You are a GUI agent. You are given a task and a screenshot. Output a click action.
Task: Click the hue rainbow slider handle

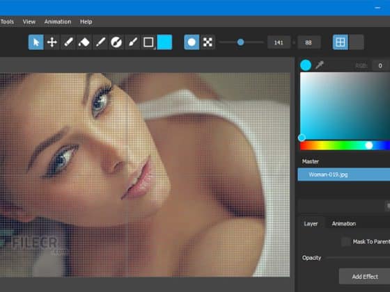click(369, 145)
